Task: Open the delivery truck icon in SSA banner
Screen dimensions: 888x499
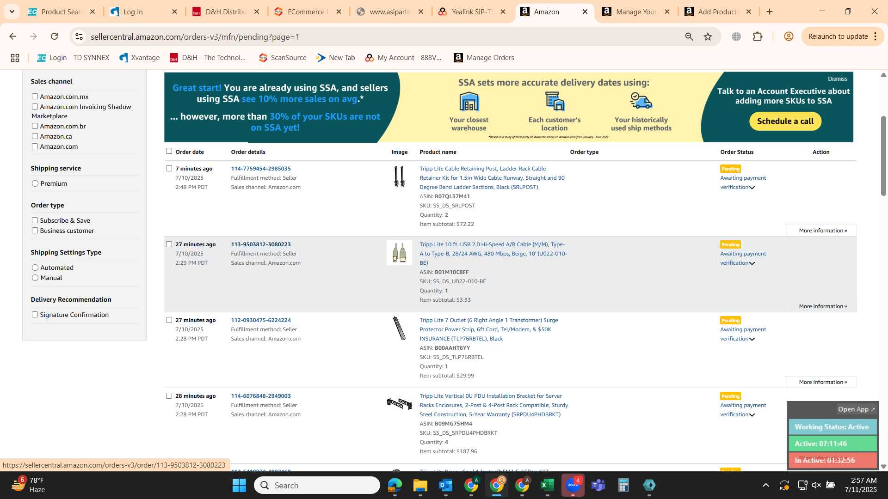Action: coord(641,101)
